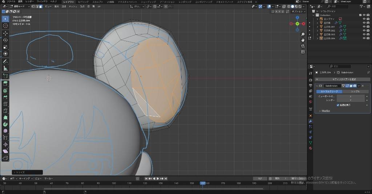
Task: Click the Measure tool icon
Action: 5,68
